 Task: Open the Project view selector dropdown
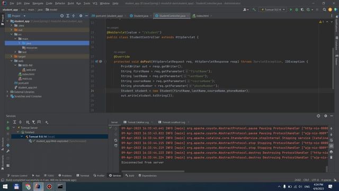[16, 16]
